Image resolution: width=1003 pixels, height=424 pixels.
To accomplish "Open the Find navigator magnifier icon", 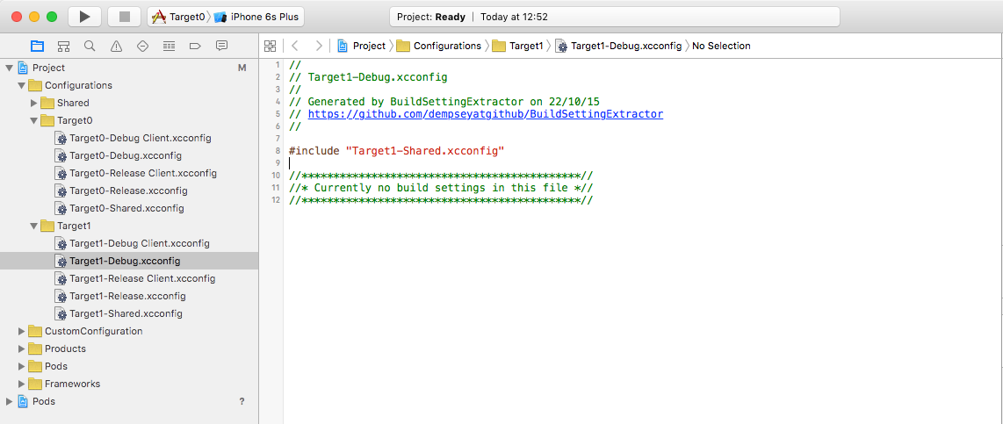I will click(x=90, y=46).
